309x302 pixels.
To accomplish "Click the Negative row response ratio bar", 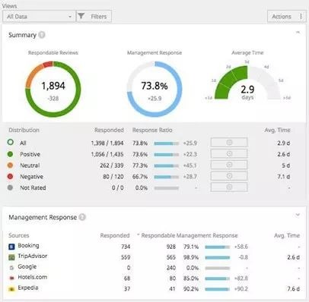I will coord(167,177).
